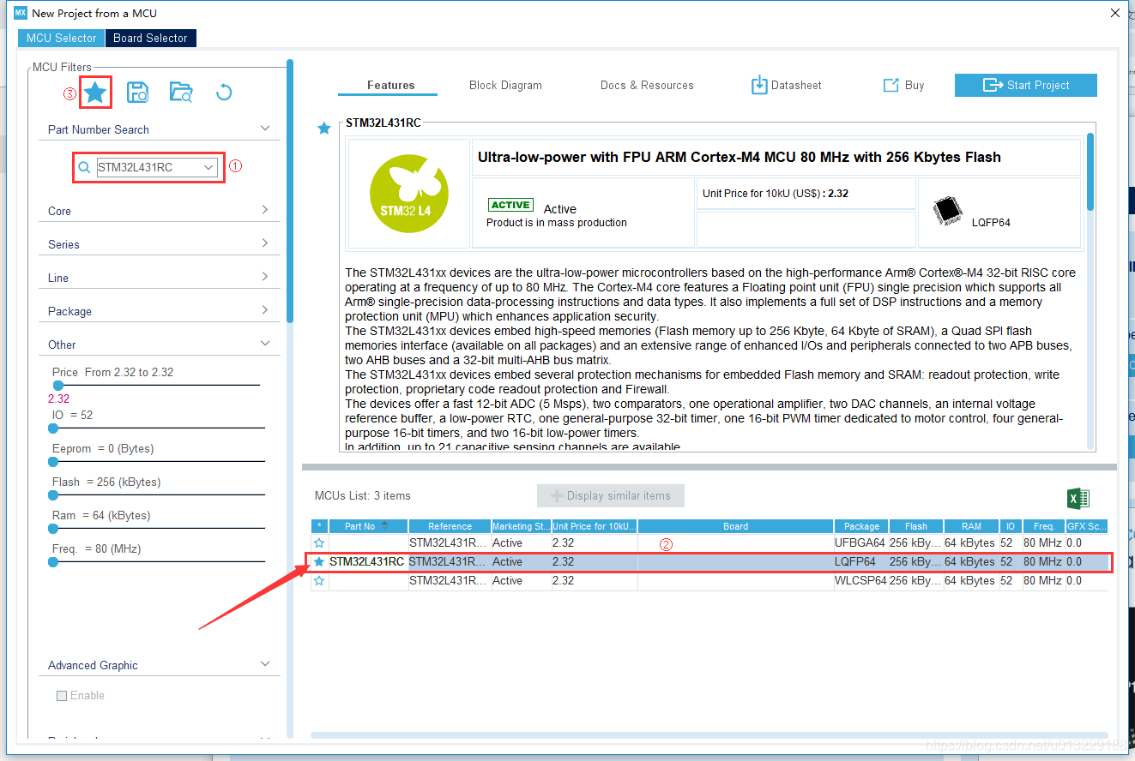Click the MCU list horizontal scrollbar
The height and width of the screenshot is (761, 1135).
(x=709, y=735)
